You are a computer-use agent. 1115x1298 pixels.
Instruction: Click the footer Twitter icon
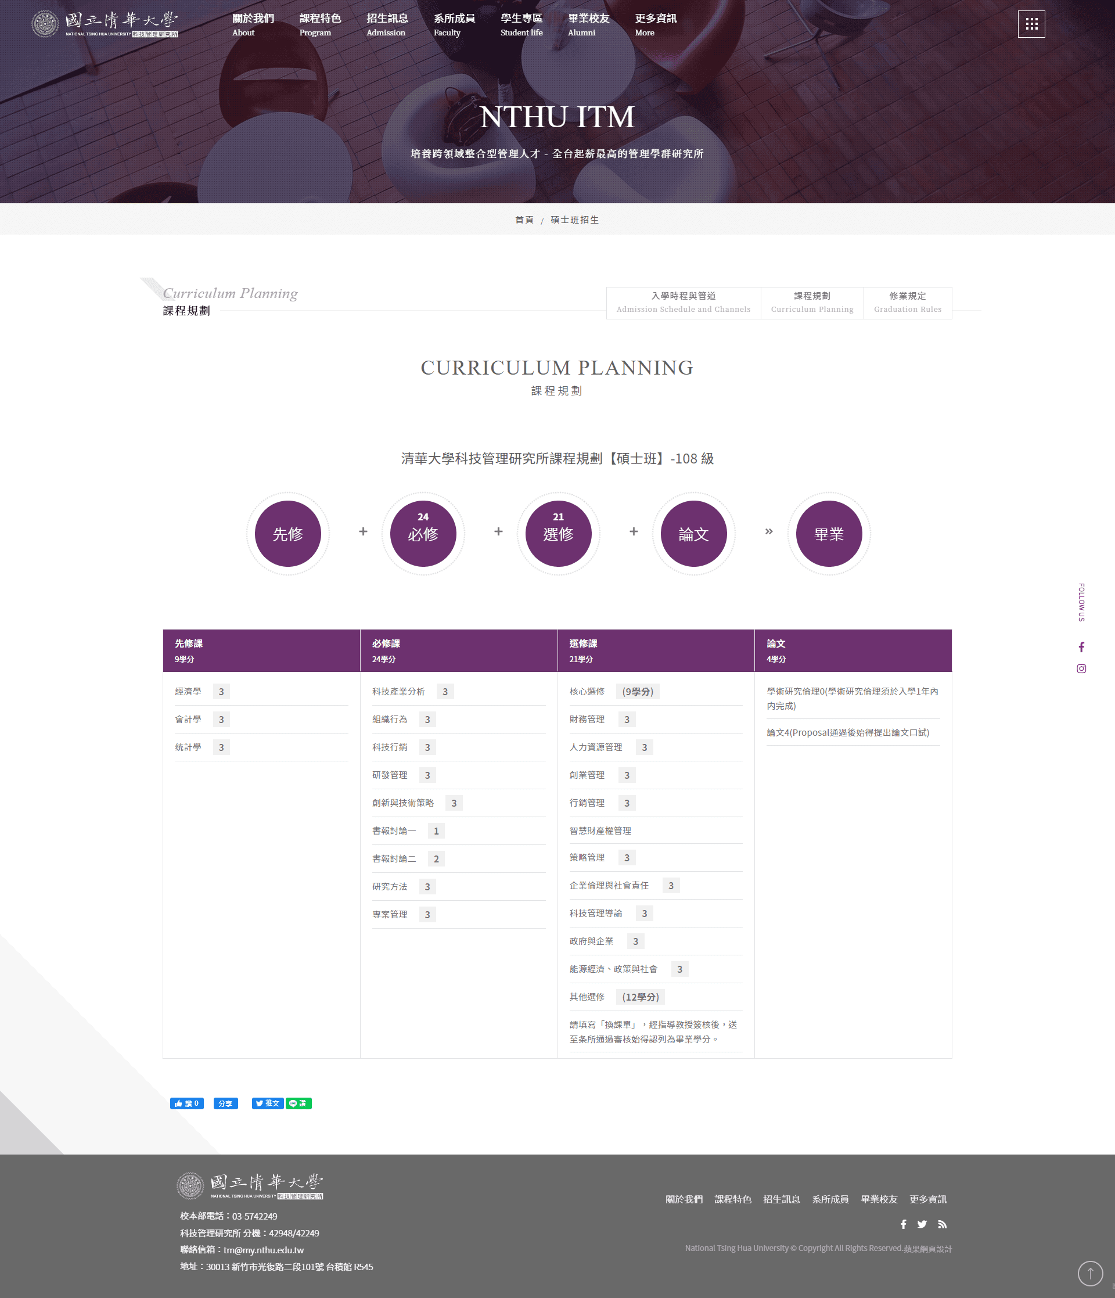pyautogui.click(x=922, y=1224)
